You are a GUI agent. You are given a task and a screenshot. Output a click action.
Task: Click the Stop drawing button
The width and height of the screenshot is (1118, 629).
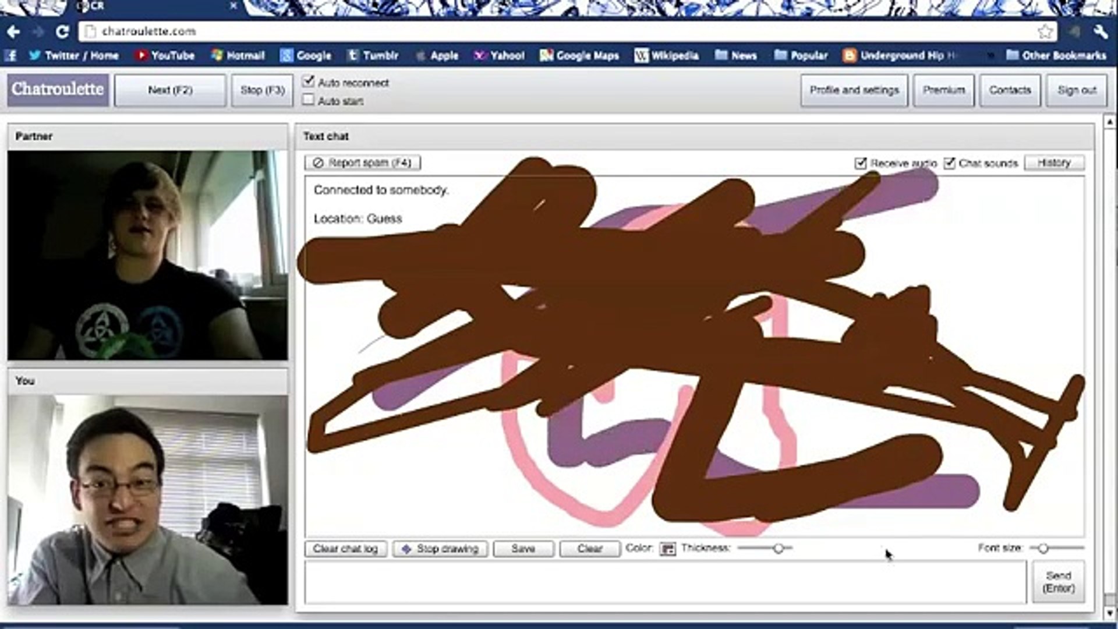coord(440,549)
